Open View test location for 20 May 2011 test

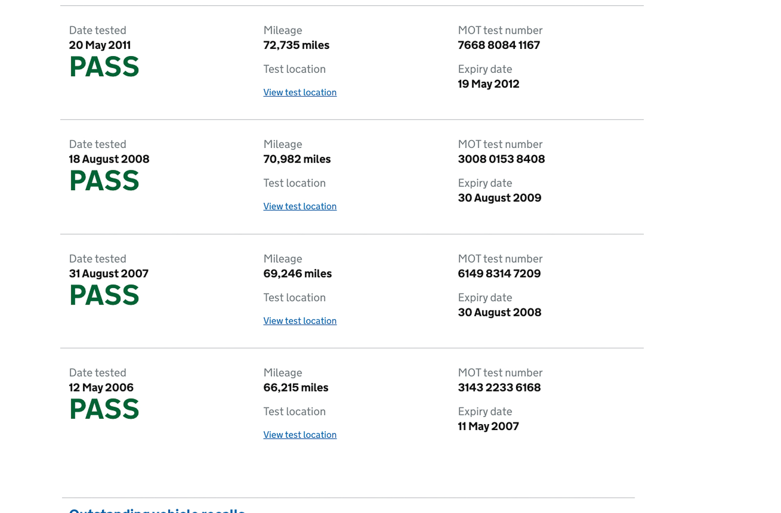pyautogui.click(x=300, y=92)
